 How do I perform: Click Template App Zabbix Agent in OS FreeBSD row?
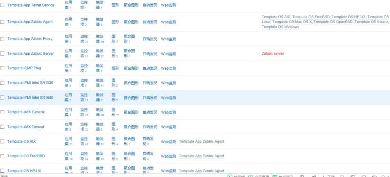(201, 156)
